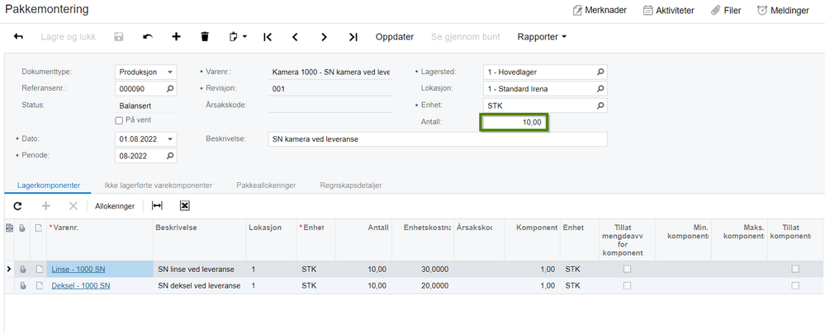Click Enhet lookup magnifier icon
The height and width of the screenshot is (333, 825).
coord(600,106)
